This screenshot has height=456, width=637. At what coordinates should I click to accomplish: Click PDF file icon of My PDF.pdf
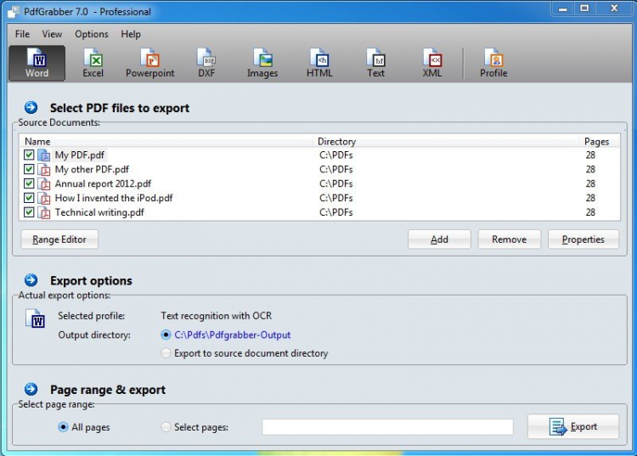(44, 155)
